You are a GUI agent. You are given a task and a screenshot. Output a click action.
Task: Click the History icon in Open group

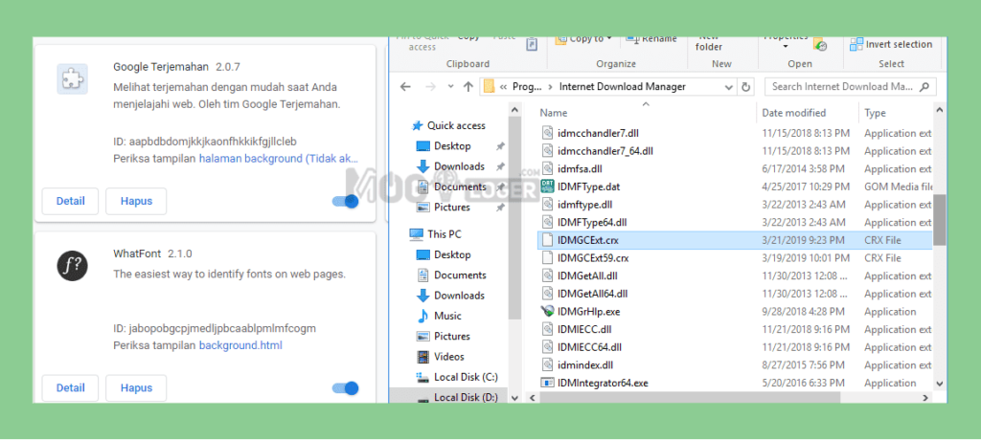pos(820,45)
